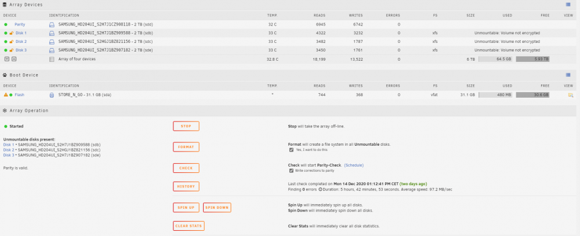Click the Disk 1 drive icon beside S2H7J1BZ909588
Screen dimensions: 580x236
[x=52, y=33]
